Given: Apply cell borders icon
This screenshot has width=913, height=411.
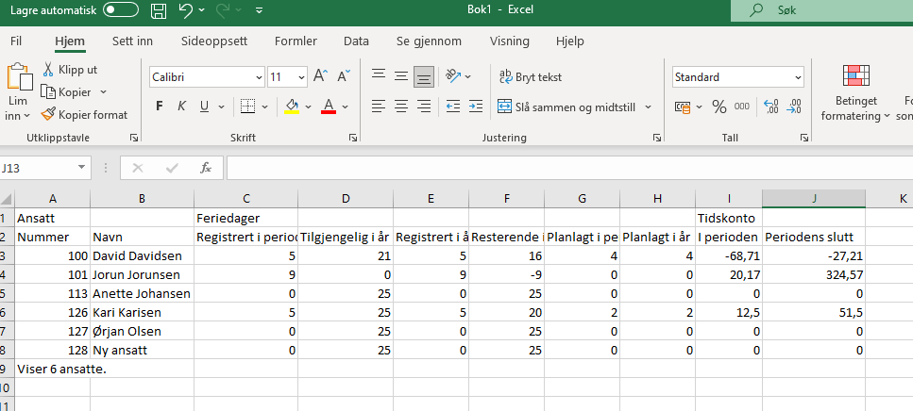Looking at the screenshot, I should (248, 107).
